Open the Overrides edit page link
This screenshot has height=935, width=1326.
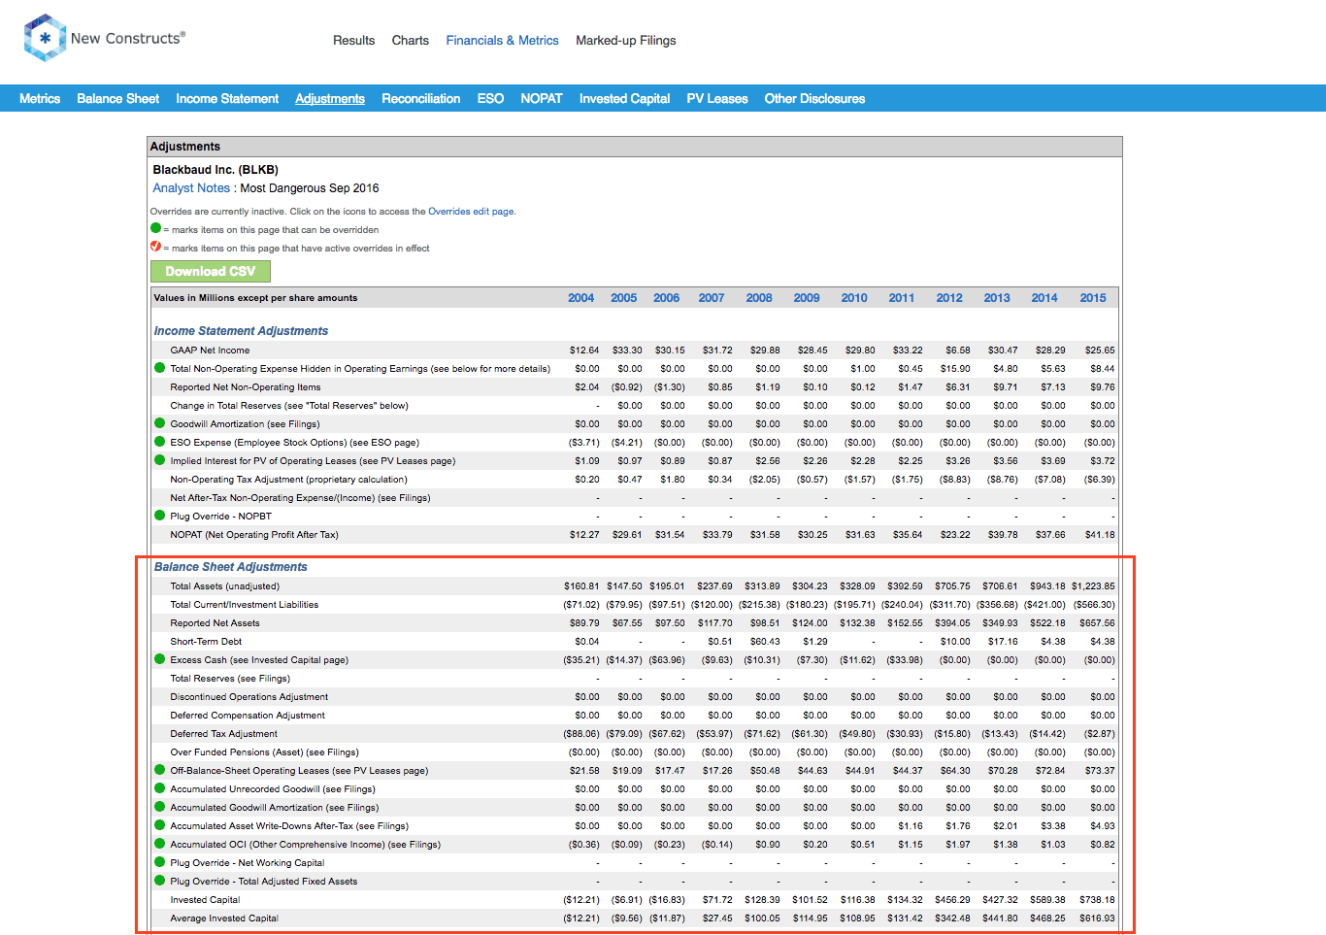pos(471,212)
